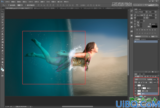This screenshot has height=108, width=160.
Task: Open the layer fill 100% dropdown arrow
Action: [158, 82]
